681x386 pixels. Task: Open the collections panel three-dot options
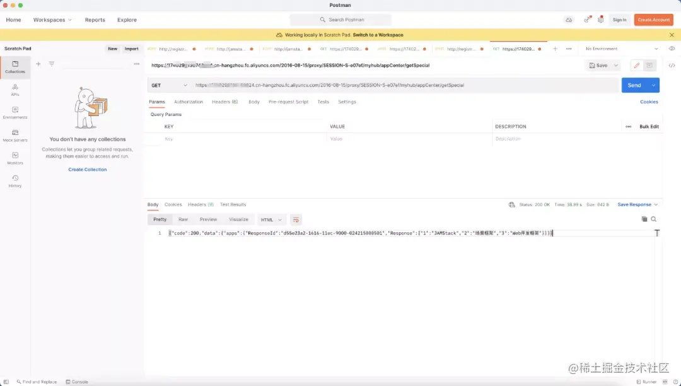137,64
